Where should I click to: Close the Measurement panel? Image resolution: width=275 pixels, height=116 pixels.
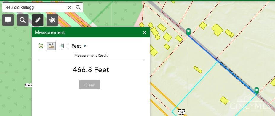144,32
